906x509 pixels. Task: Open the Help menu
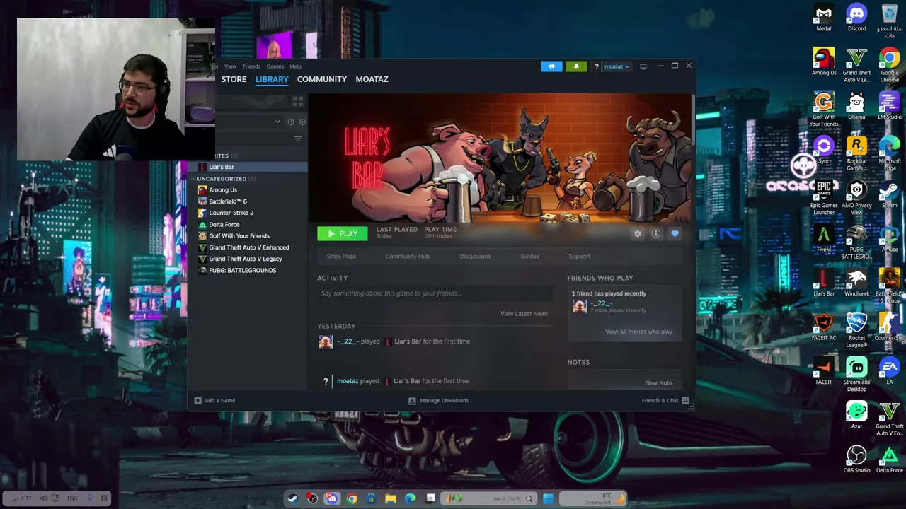click(x=295, y=66)
